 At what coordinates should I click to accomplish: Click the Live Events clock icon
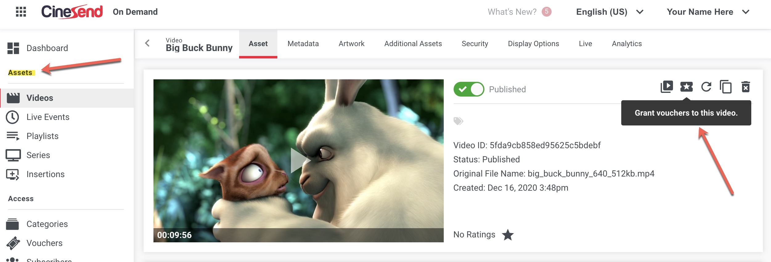13,117
